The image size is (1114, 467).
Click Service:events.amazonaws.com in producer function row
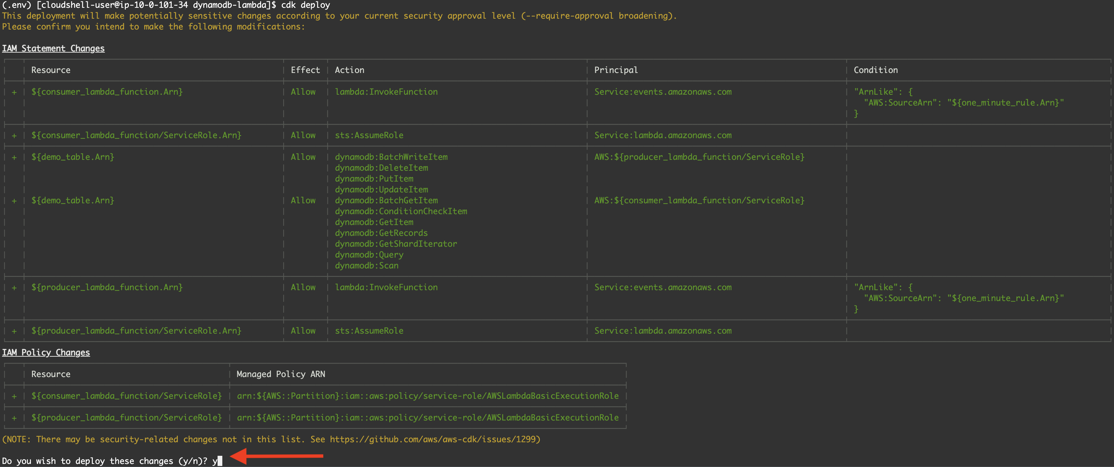[663, 287]
